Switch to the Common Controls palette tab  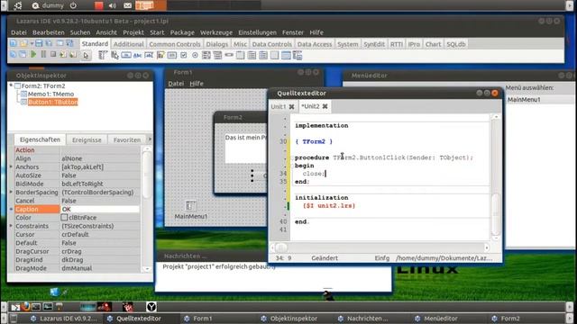[175, 44]
